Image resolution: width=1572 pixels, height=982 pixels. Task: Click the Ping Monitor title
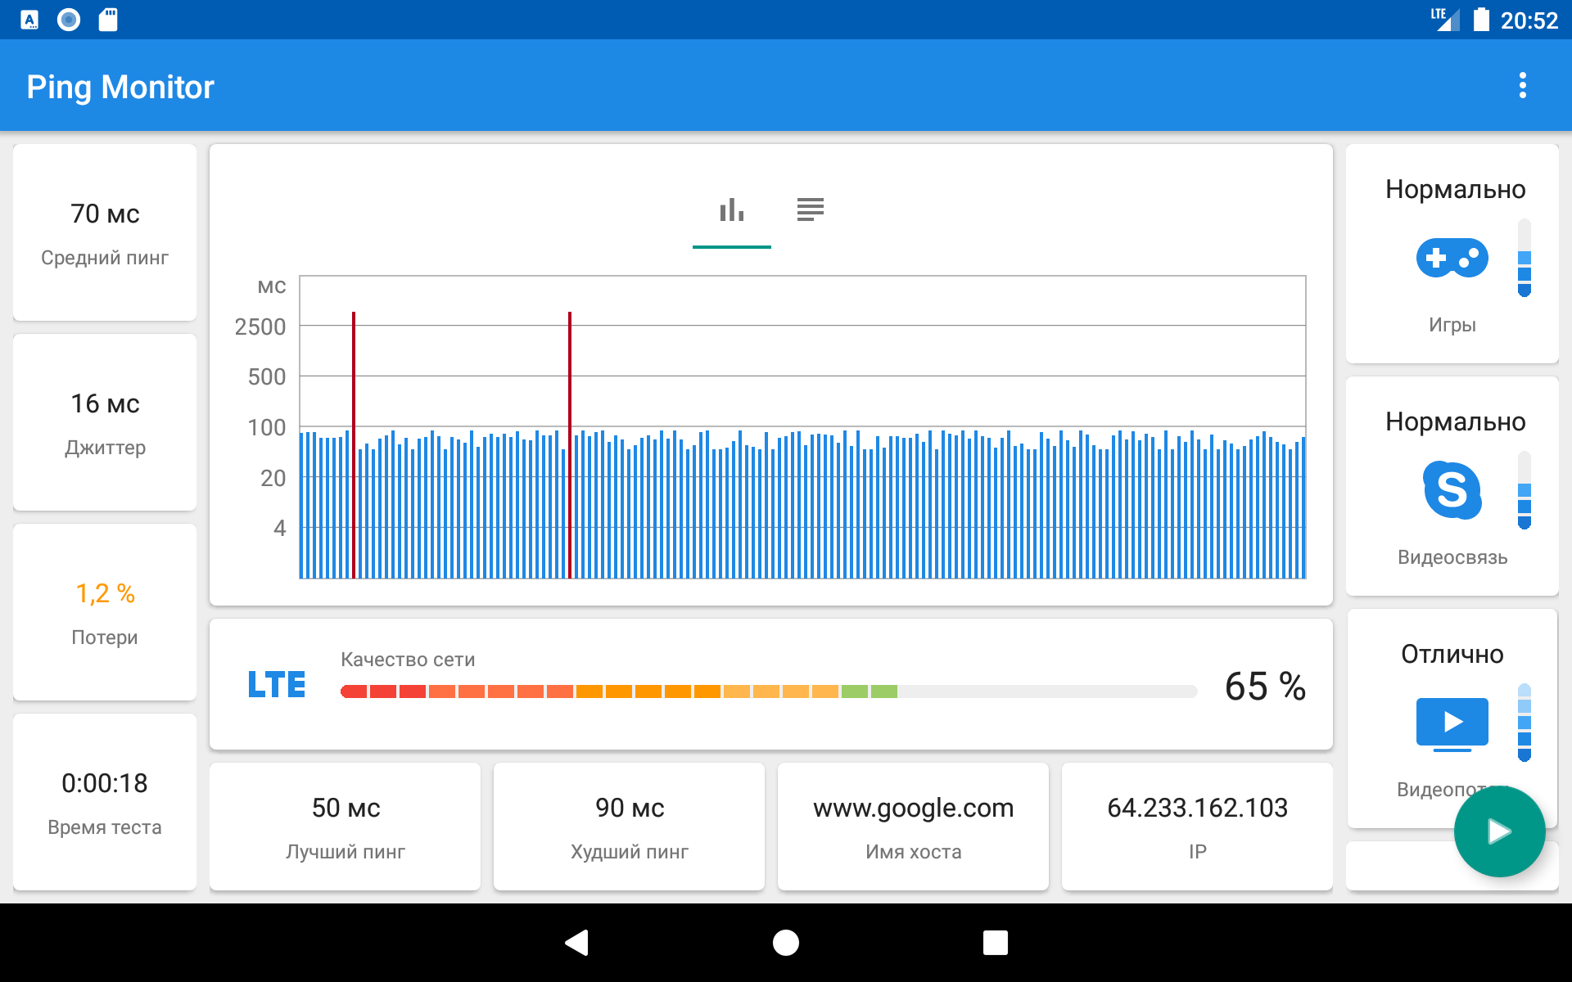pyautogui.click(x=120, y=87)
